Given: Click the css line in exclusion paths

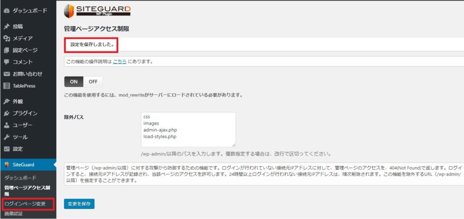Looking at the screenshot, I should coord(146,116).
